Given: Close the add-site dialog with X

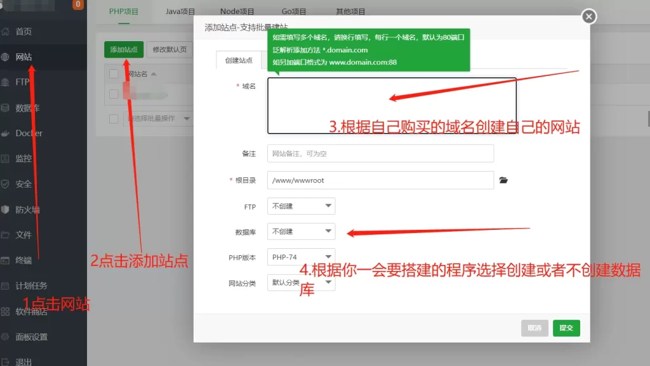Looking at the screenshot, I should click(588, 16).
